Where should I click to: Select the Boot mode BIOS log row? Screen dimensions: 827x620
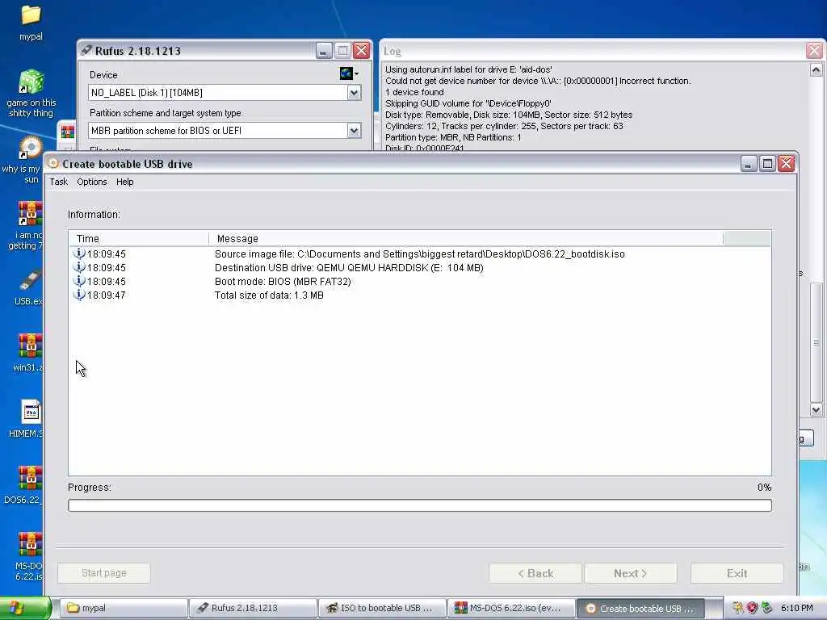(420, 282)
